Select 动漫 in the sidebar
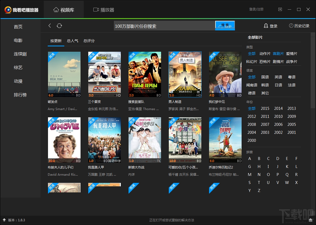 point(18,81)
